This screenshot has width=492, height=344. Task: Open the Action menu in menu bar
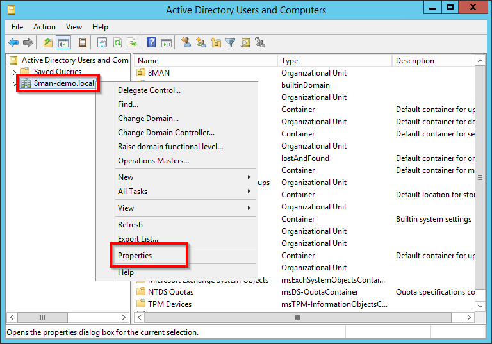point(44,27)
